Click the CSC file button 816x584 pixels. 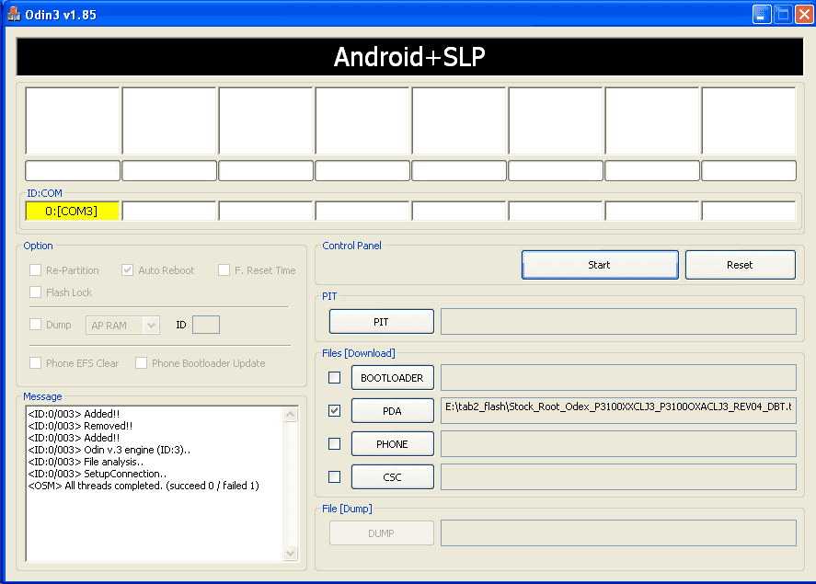point(393,477)
